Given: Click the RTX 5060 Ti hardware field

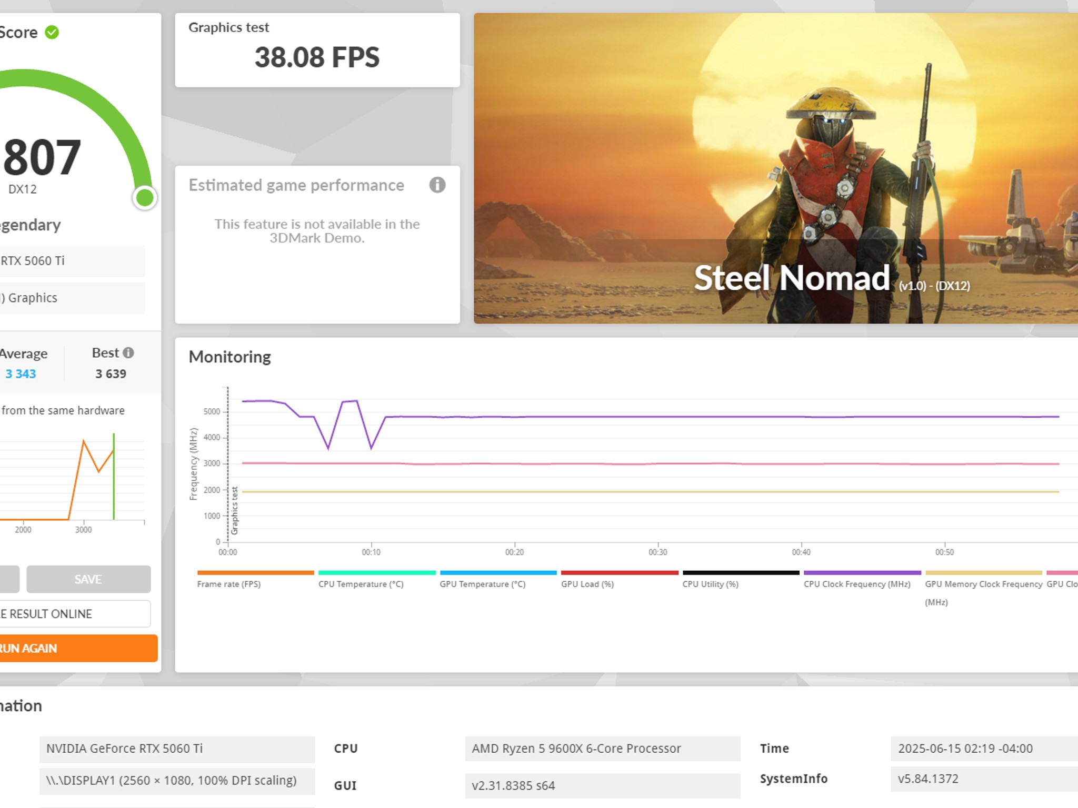Looking at the screenshot, I should click(x=72, y=261).
